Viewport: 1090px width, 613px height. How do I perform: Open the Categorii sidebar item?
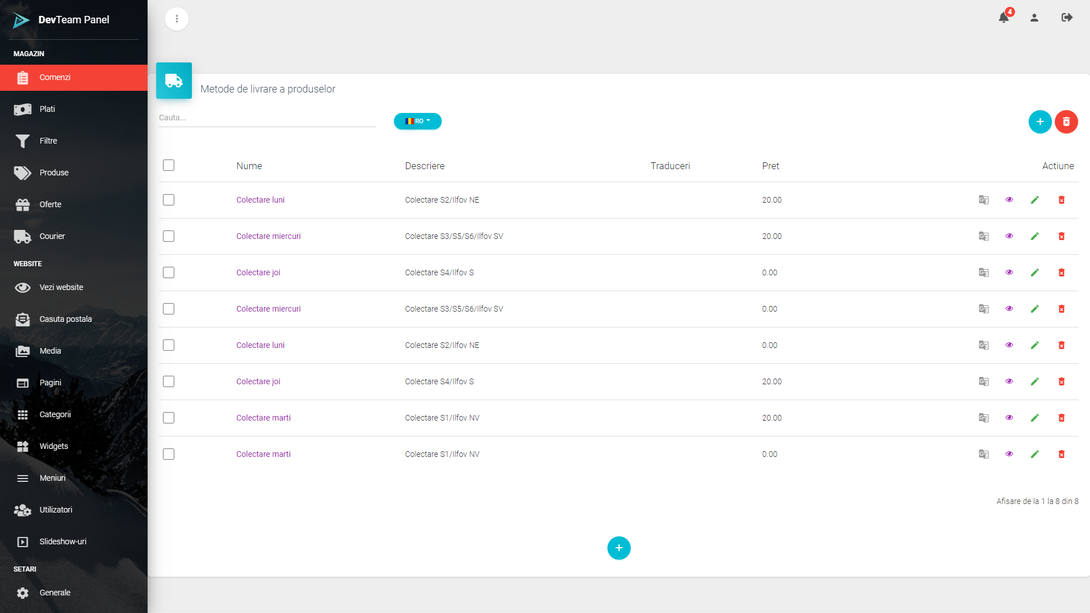point(55,414)
